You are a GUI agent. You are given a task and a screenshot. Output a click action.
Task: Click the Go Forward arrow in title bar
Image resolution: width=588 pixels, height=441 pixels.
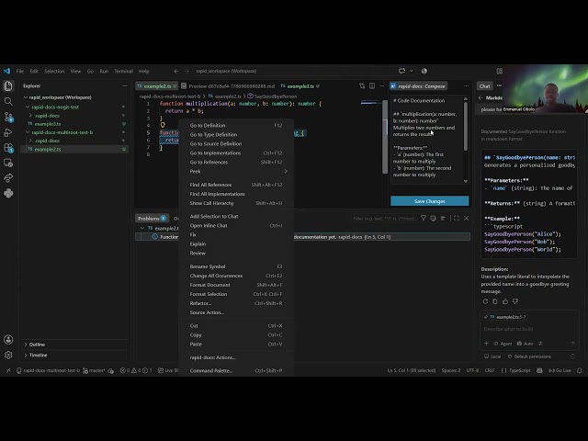tap(187, 71)
